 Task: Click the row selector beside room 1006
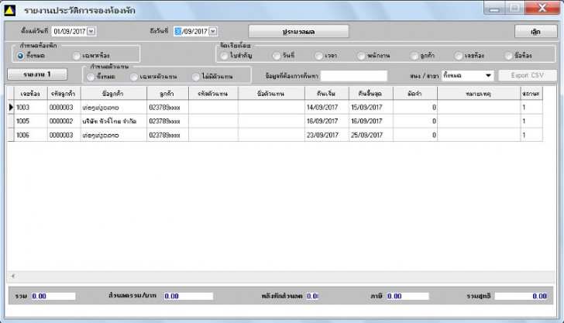(x=11, y=136)
